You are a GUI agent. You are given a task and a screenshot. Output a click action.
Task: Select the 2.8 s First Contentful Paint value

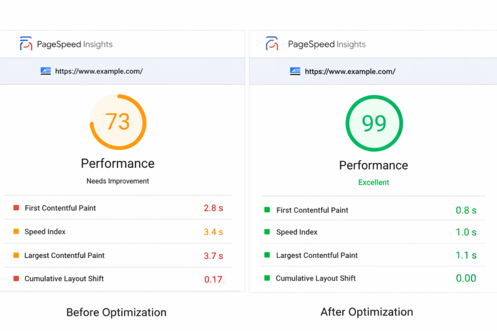213,208
